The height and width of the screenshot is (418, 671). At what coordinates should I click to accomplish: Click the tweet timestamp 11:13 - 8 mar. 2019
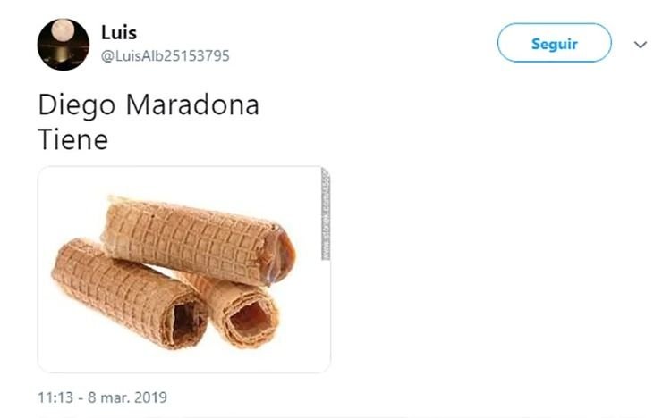pyautogui.click(x=102, y=397)
